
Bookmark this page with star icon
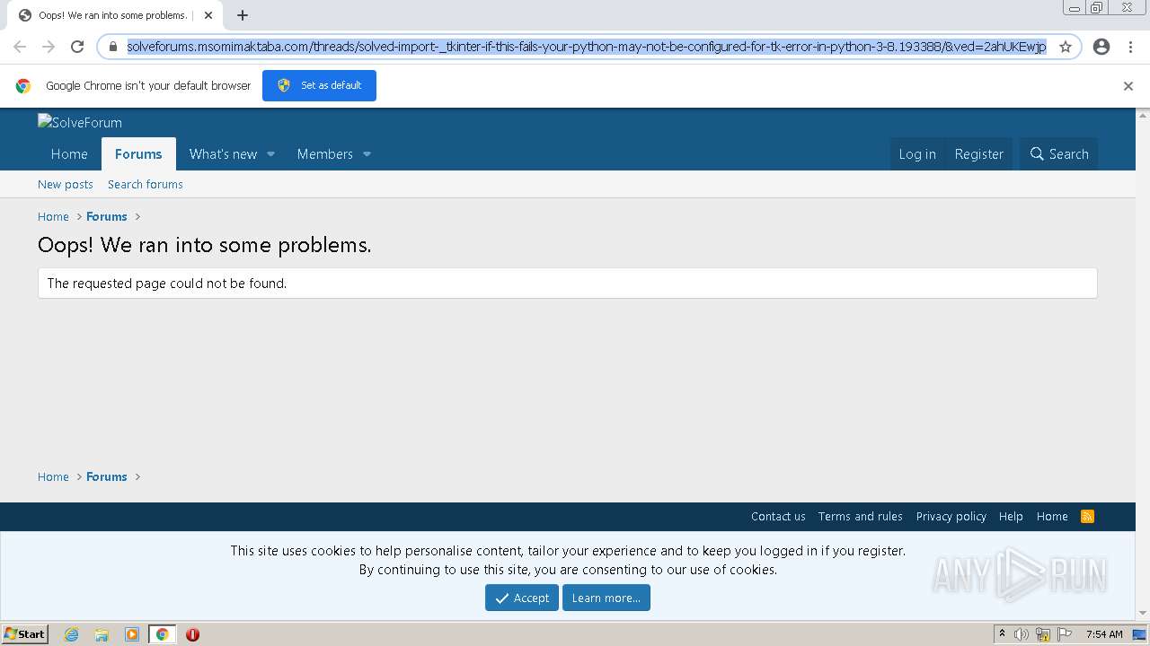point(1066,47)
